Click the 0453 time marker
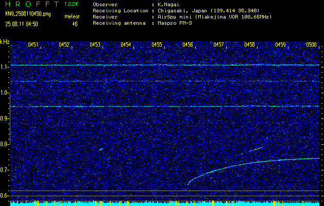Screen dimensions: 324x206 95,44
